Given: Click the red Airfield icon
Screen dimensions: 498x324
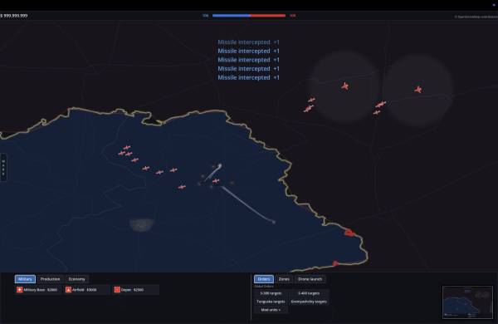Looking at the screenshot, I should pos(68,290).
